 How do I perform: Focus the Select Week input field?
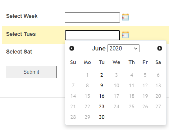(92, 18)
